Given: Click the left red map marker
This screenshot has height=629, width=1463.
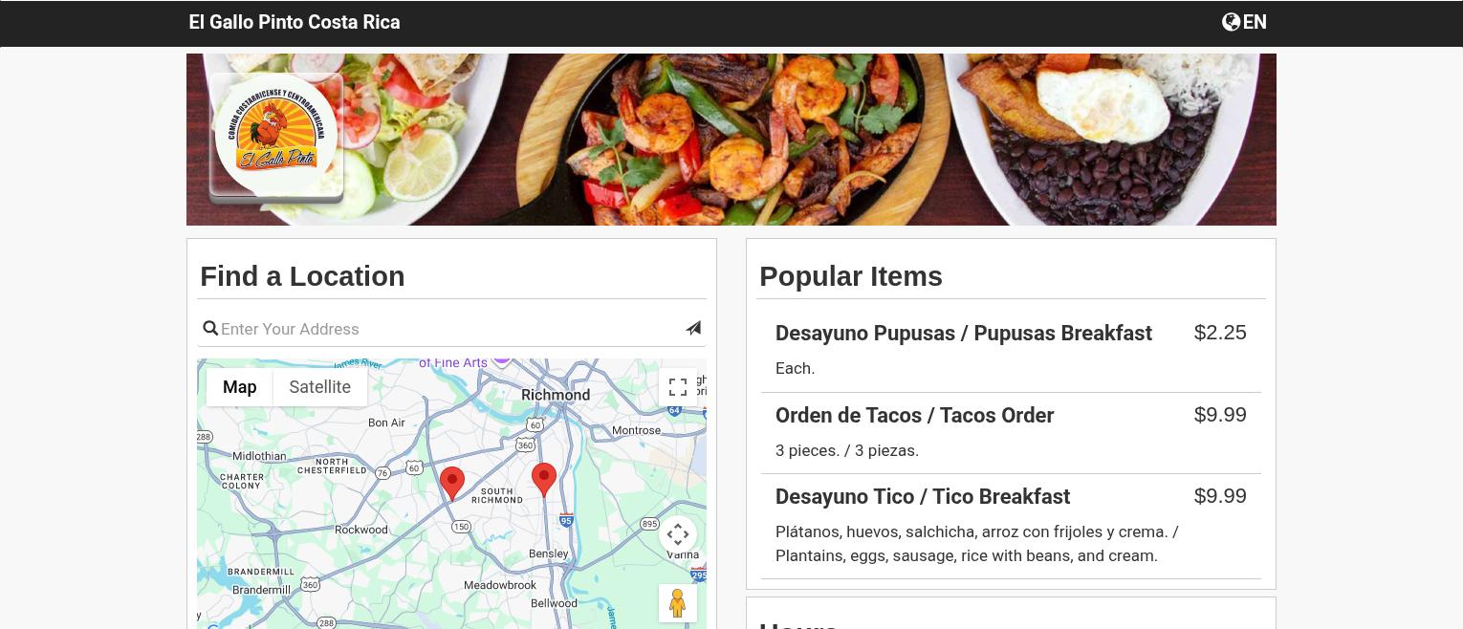Looking at the screenshot, I should point(452,483).
